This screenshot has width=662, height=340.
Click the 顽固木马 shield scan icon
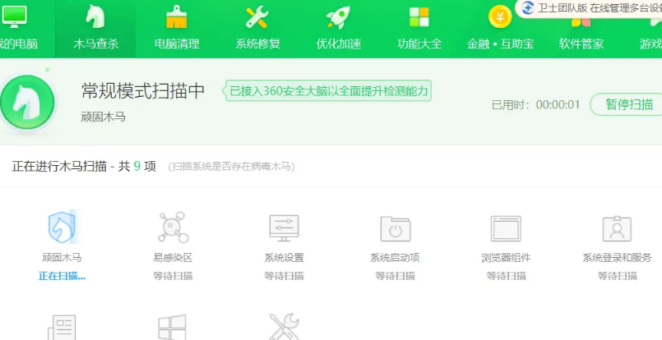(62, 227)
